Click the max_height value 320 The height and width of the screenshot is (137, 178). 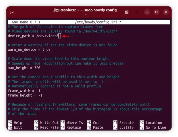37,68
